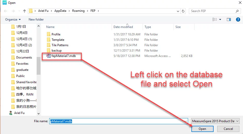Screen dimensions: 243x134
Task: Click the Back navigation arrow
Action: coord(6,11)
